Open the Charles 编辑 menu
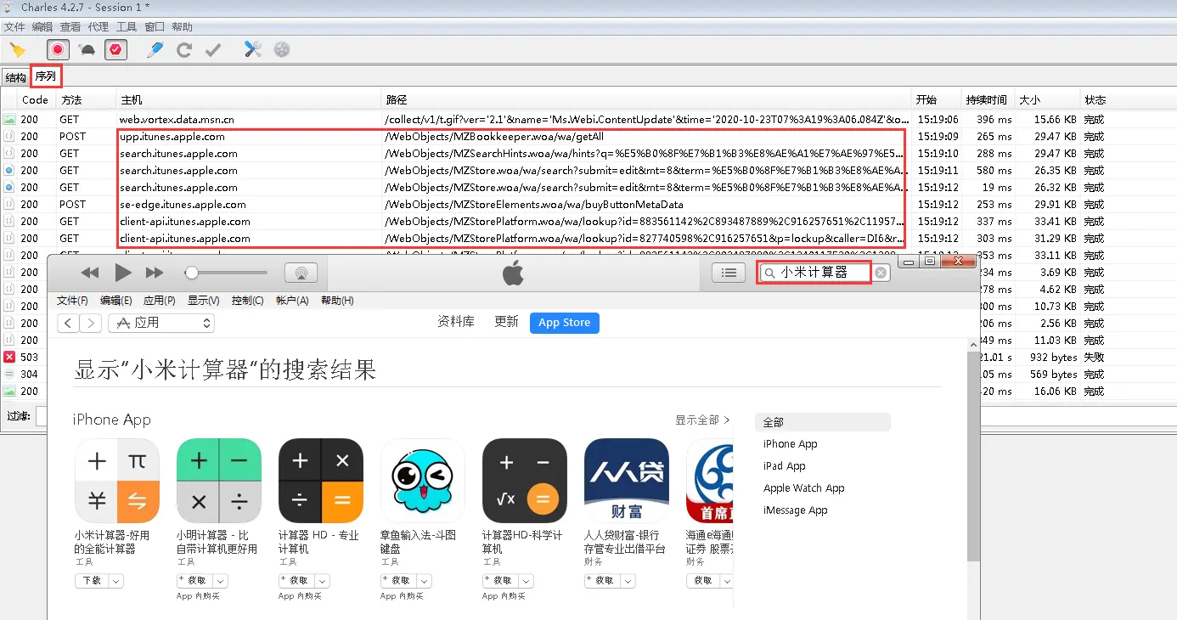The image size is (1177, 620). coord(42,27)
